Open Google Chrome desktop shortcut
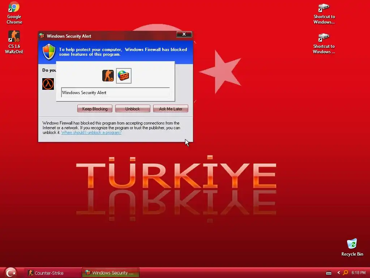The width and height of the screenshot is (370, 278). pos(14,13)
